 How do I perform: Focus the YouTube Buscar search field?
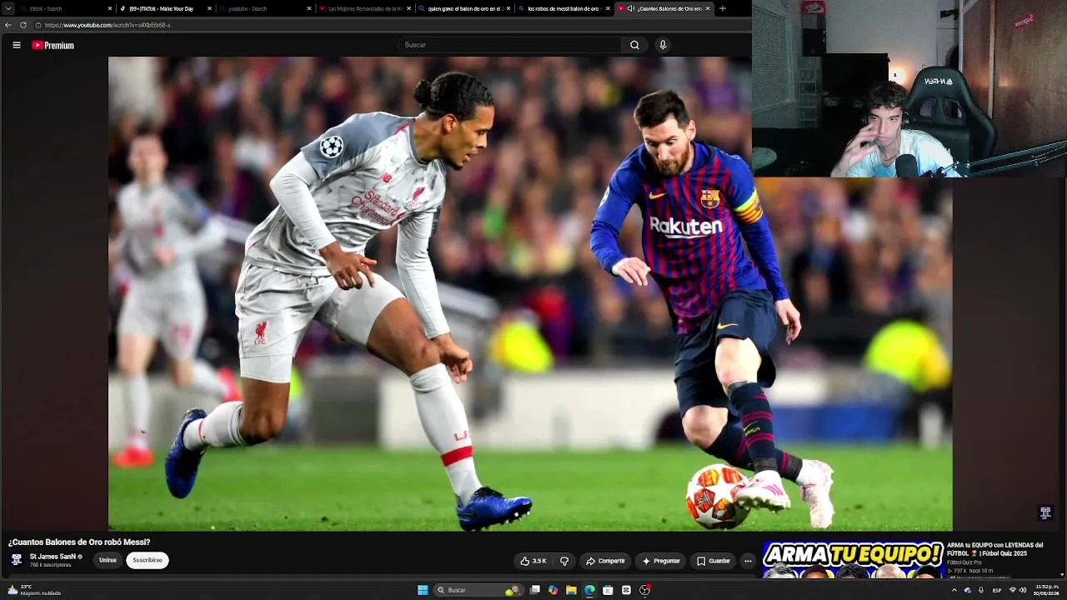pos(510,45)
